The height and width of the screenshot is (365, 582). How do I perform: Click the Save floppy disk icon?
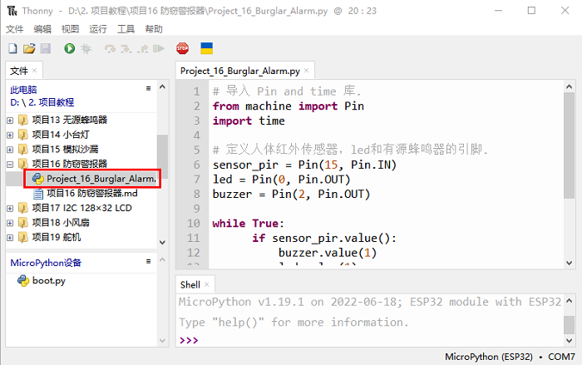coord(45,50)
